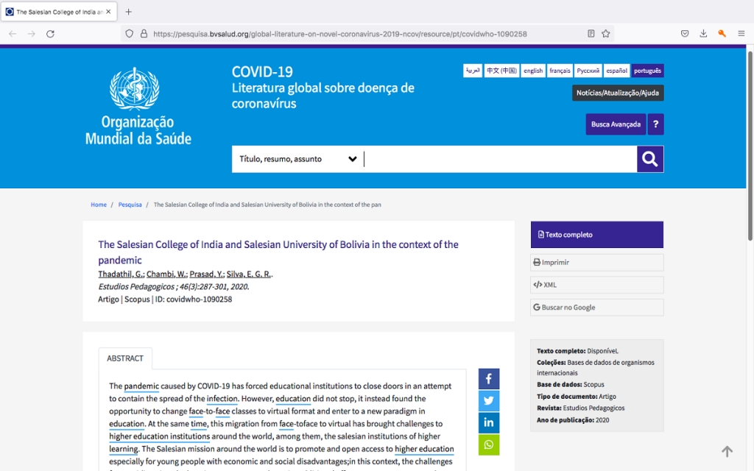Click the Busca Avançada button

pyautogui.click(x=616, y=124)
